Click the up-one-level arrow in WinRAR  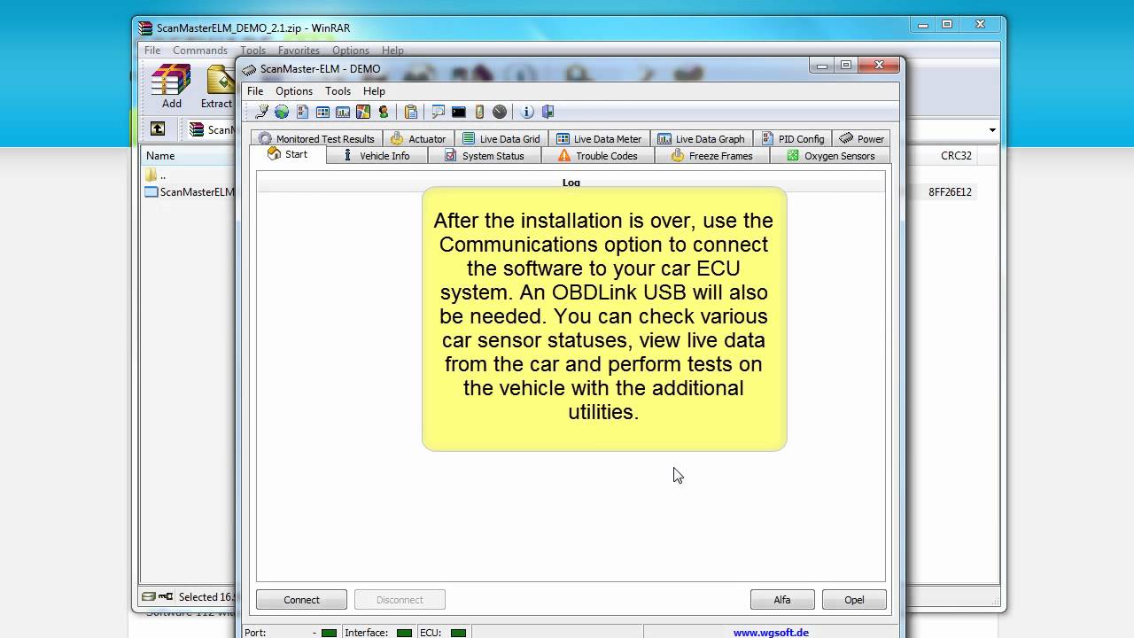click(x=157, y=129)
